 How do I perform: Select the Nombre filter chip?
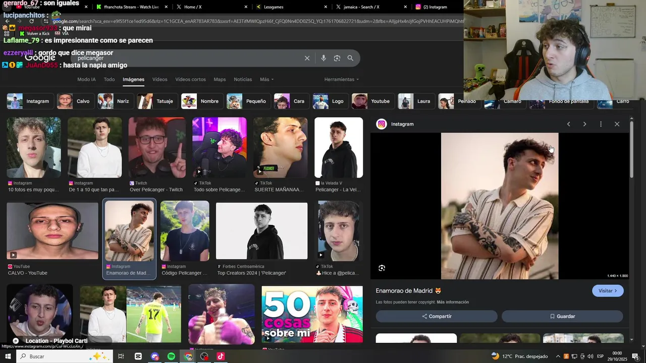click(201, 101)
